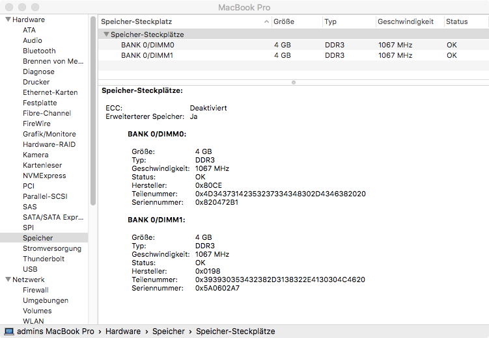Open SATA/SATA Expr... entry
This screenshot has width=489, height=338.
coord(53,217)
